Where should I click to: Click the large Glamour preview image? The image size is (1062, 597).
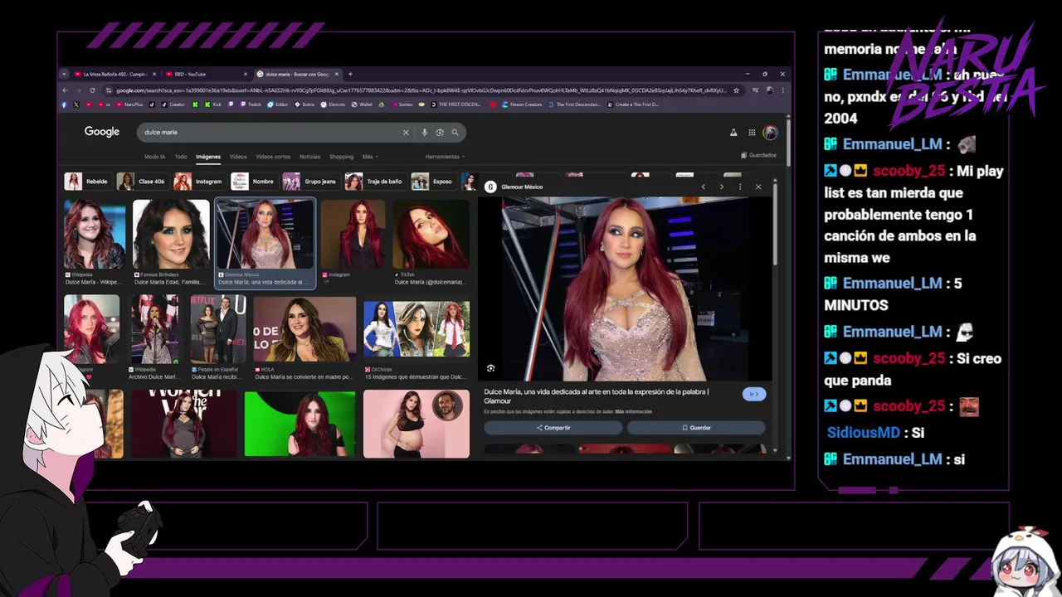pos(624,289)
